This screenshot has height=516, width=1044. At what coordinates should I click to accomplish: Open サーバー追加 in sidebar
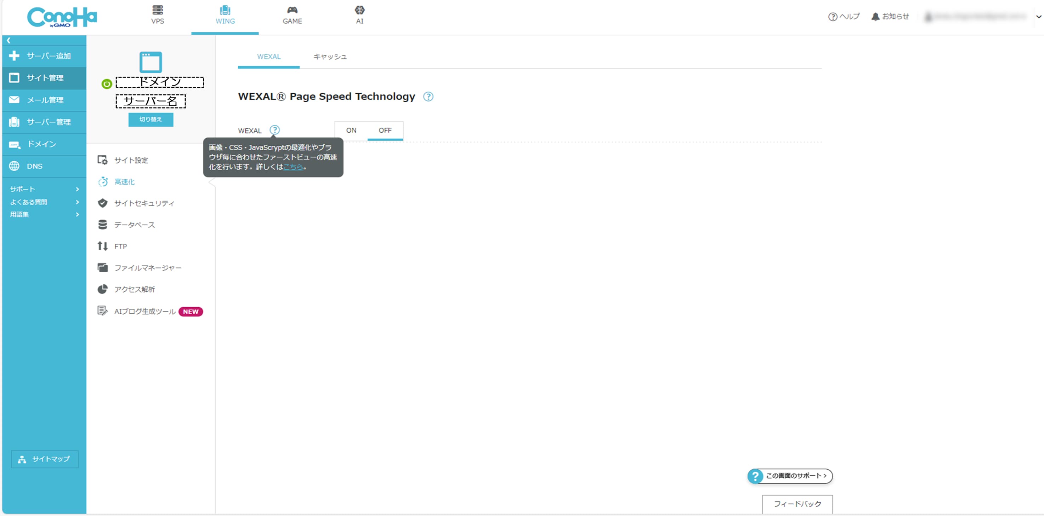pyautogui.click(x=44, y=56)
